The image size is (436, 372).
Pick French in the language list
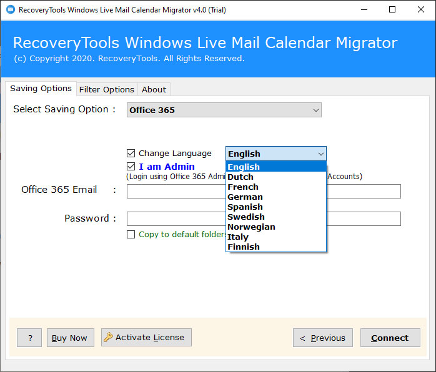(x=276, y=187)
